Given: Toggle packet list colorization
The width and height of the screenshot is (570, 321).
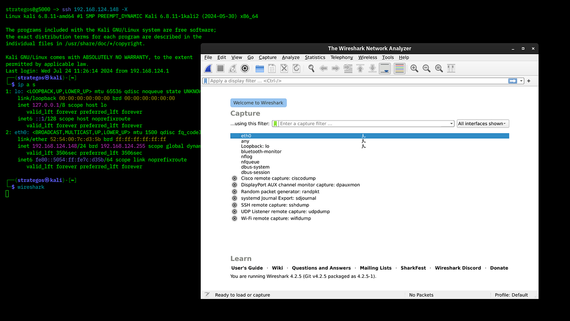Looking at the screenshot, I should (x=399, y=68).
